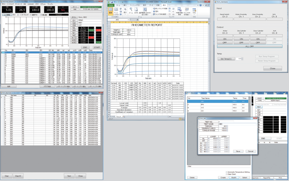Screen dimensions: 289x181
Task: Click Excel's Redo arrow icon
Action: [x=119, y=2]
